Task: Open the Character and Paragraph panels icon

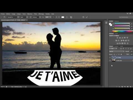Action: [x=71, y=17]
